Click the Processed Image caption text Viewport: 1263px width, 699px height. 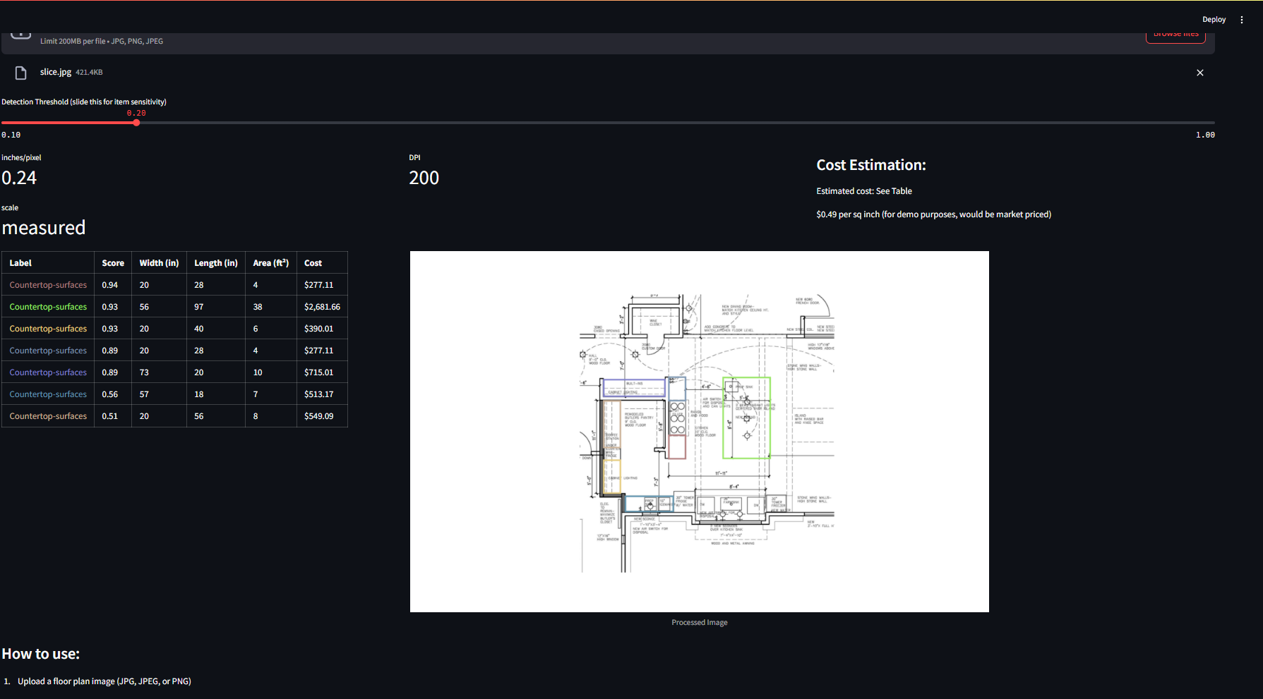tap(699, 622)
